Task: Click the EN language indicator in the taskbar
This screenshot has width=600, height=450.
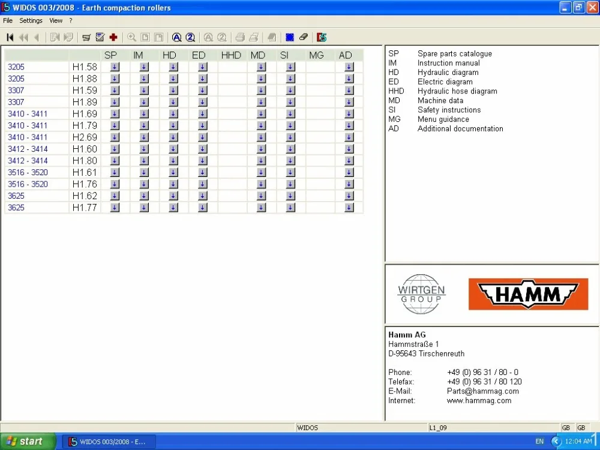Action: point(539,442)
